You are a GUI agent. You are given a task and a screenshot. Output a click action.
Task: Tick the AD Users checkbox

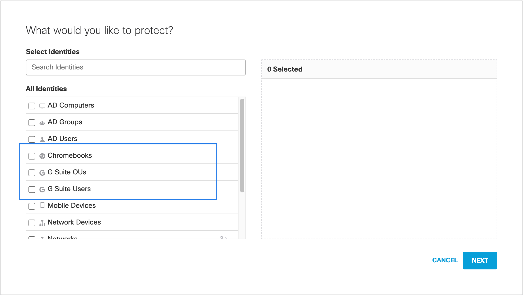pos(32,139)
